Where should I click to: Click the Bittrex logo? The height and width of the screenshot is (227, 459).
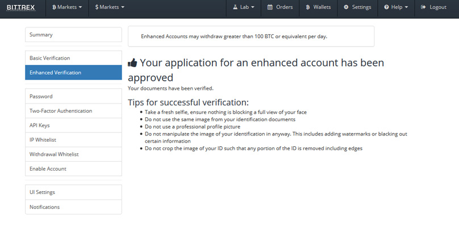21,7
